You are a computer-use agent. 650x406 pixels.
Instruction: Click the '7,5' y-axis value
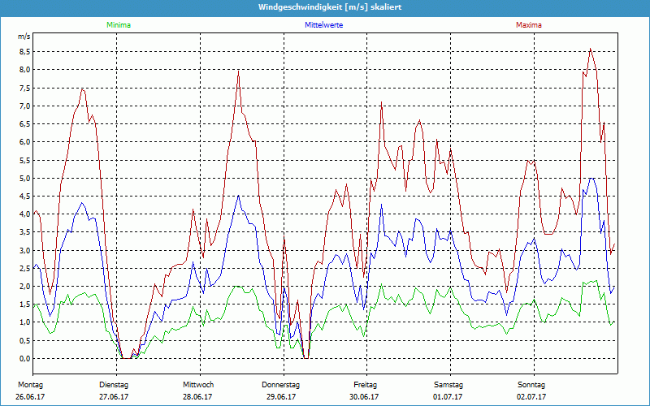coord(24,88)
